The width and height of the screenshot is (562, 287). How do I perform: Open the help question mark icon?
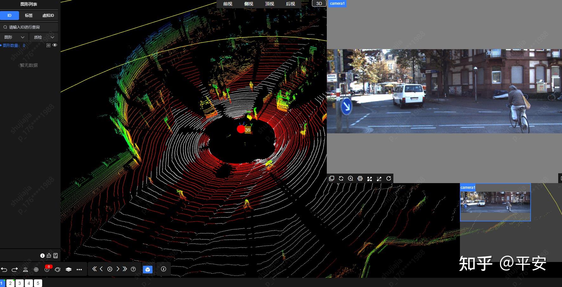click(133, 269)
